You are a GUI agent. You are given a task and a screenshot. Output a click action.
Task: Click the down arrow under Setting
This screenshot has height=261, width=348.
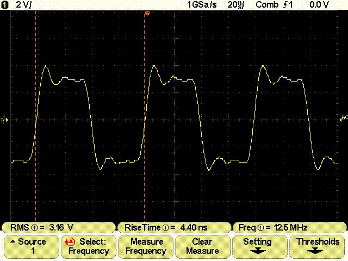[x=257, y=252]
